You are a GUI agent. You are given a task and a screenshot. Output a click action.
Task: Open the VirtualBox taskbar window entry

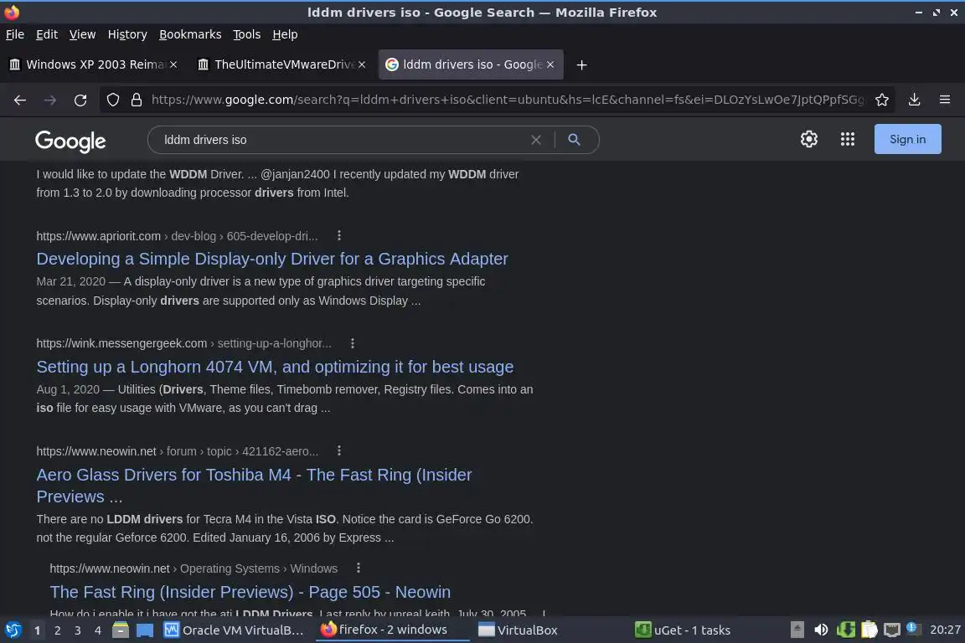click(519, 630)
